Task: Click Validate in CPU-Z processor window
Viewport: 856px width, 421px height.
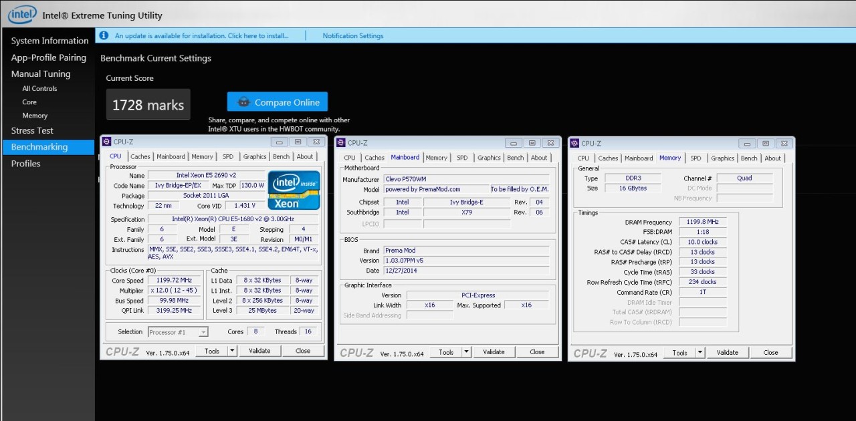Action: pos(259,351)
